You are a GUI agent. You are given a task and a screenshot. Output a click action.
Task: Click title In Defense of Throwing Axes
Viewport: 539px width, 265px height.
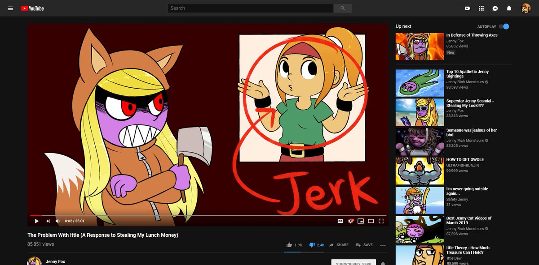472,35
